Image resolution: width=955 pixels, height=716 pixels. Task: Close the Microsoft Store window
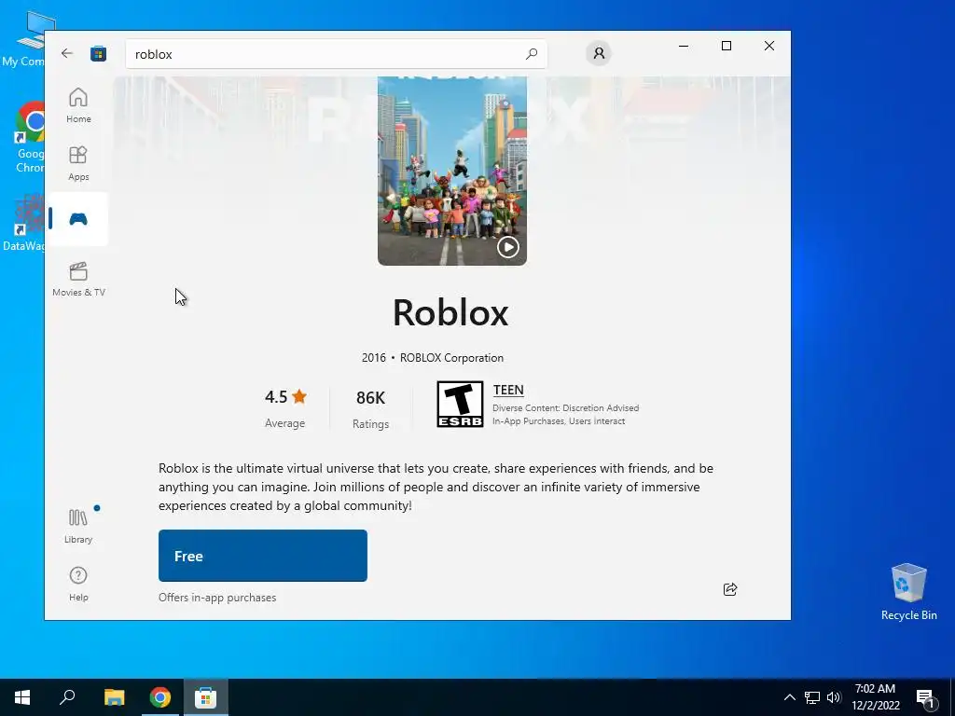pyautogui.click(x=769, y=46)
